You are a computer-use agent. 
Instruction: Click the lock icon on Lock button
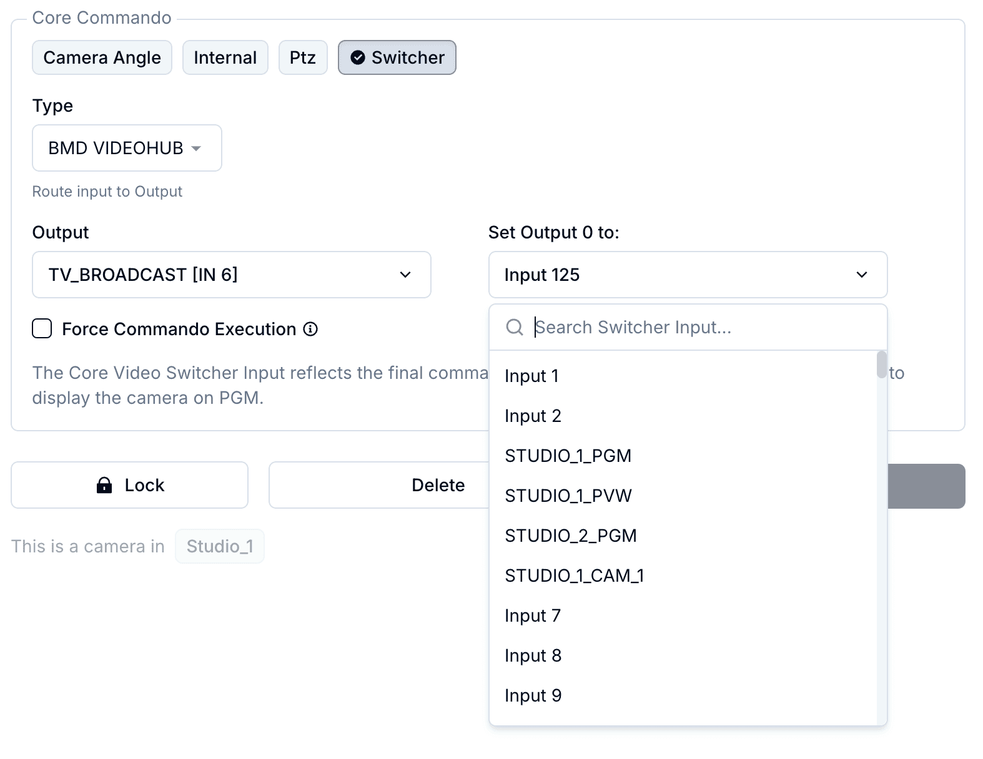pyautogui.click(x=104, y=485)
